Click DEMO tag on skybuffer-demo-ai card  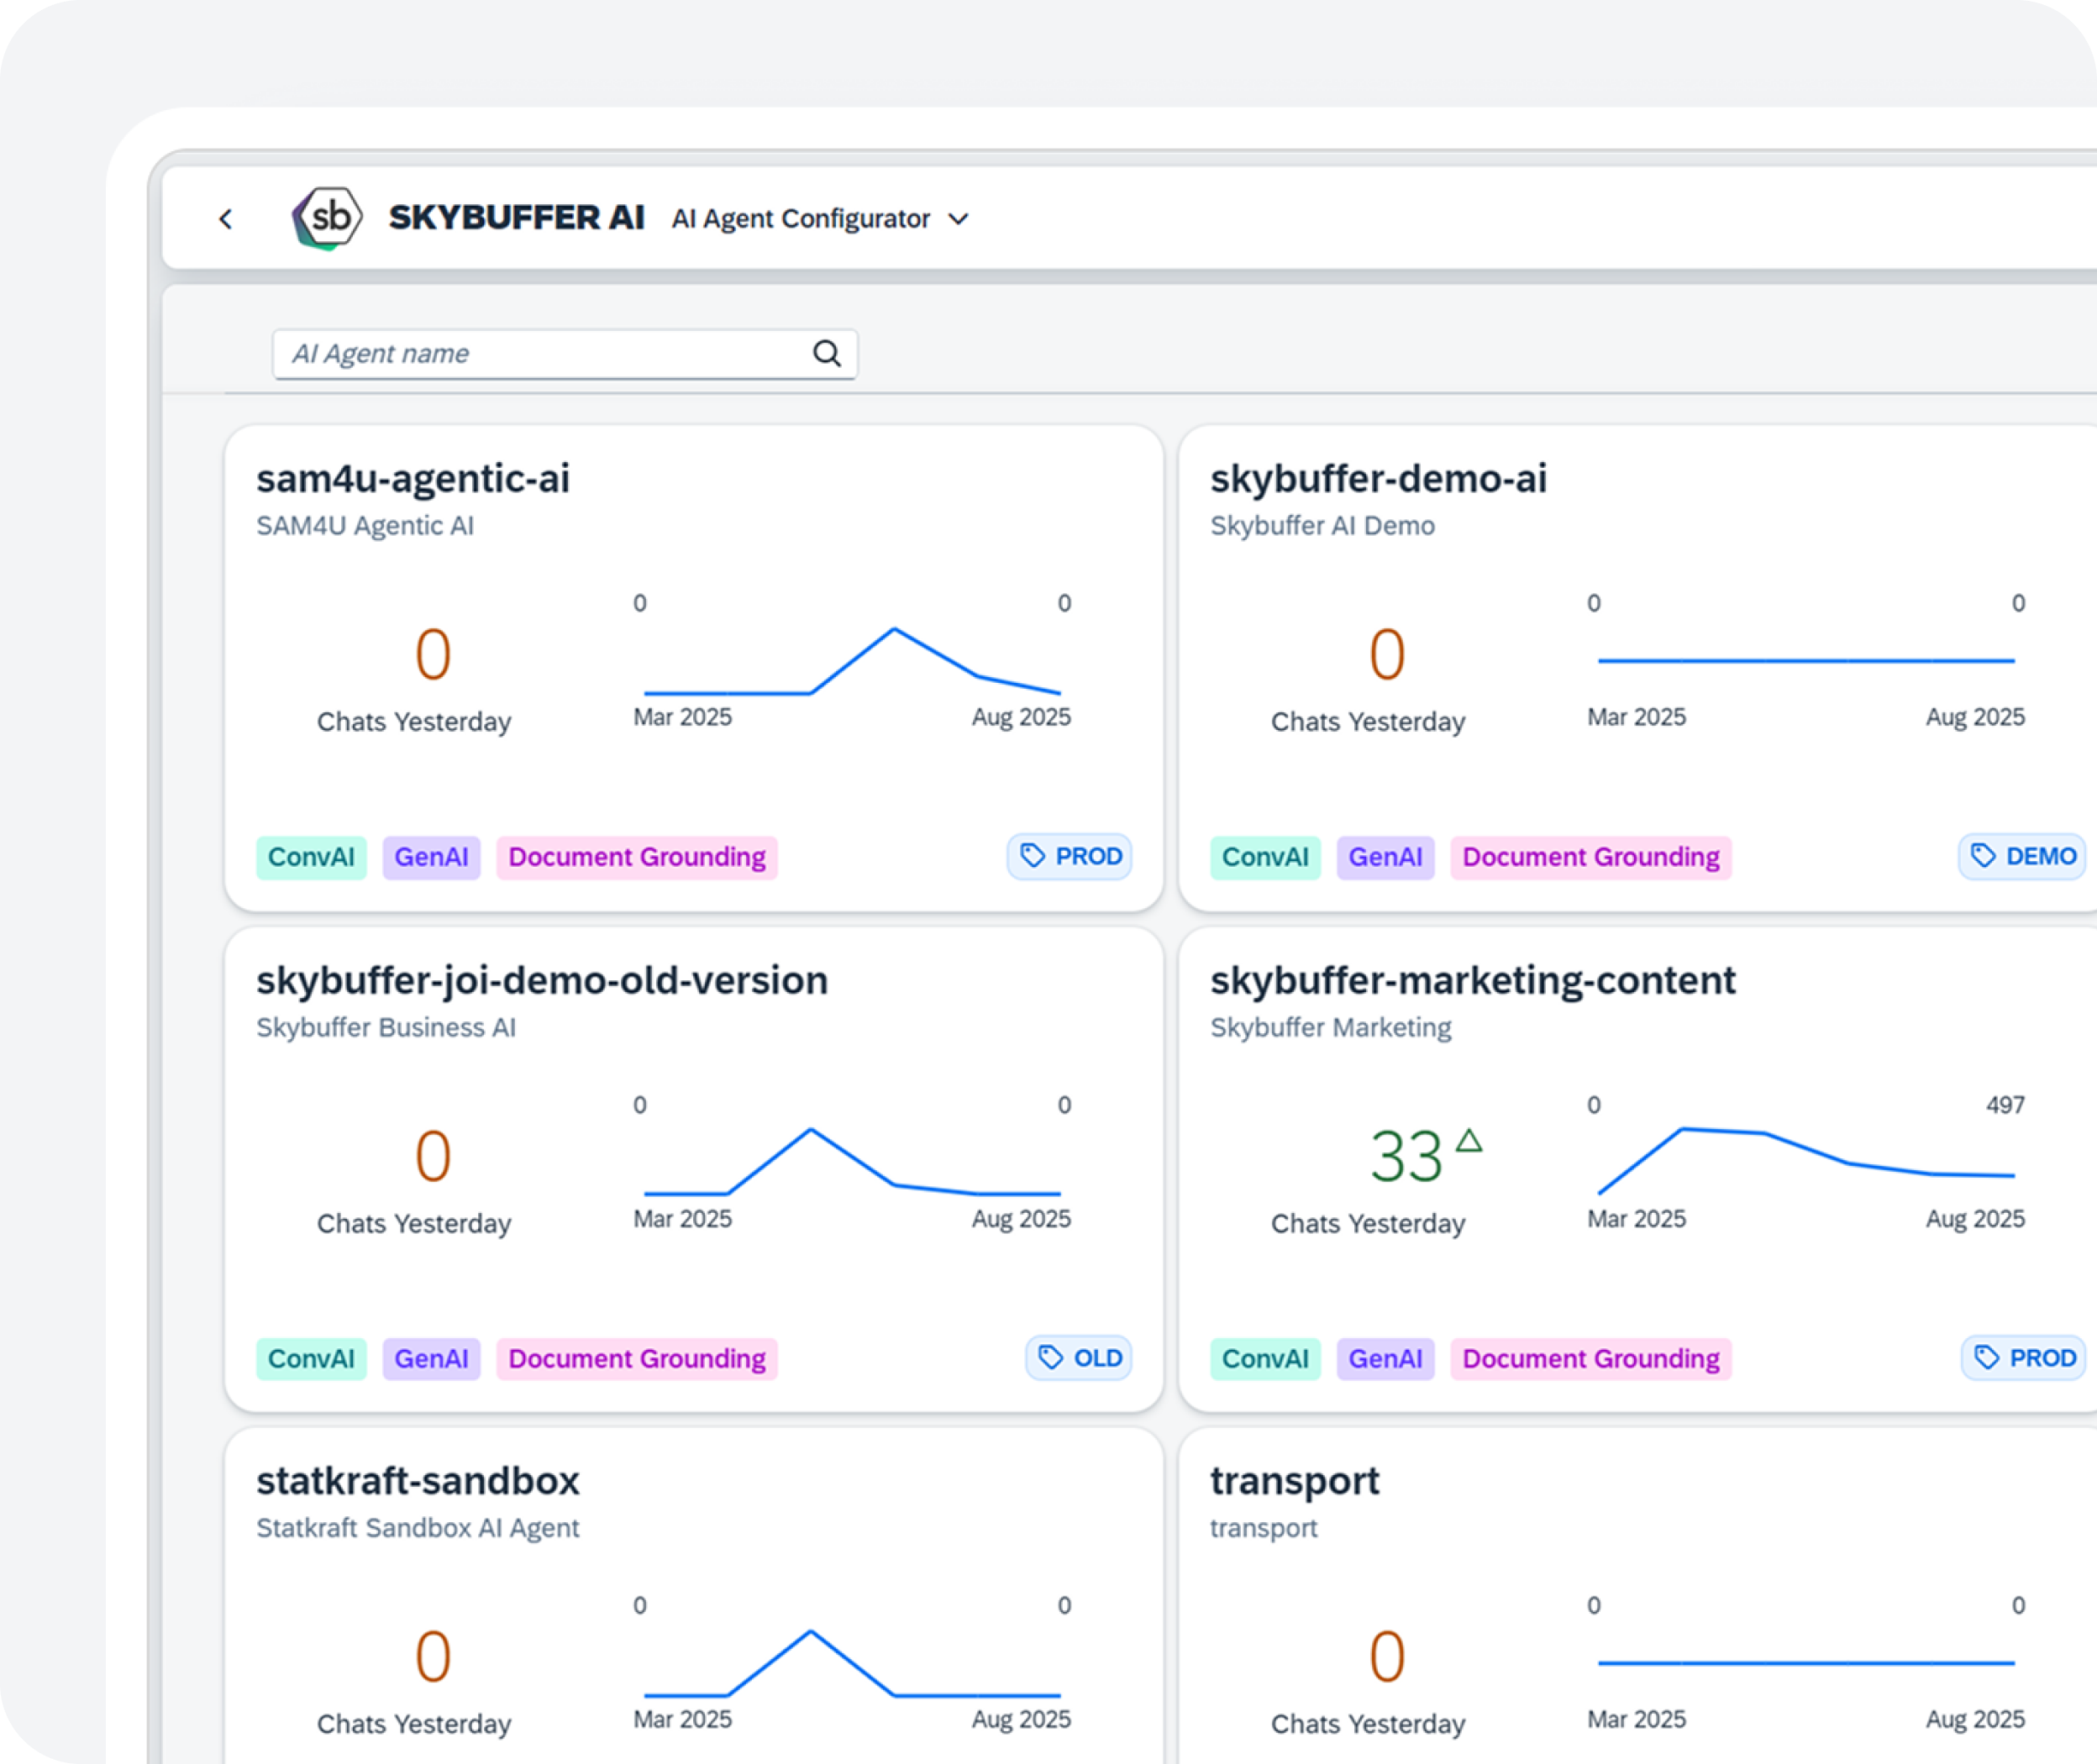coord(2022,856)
